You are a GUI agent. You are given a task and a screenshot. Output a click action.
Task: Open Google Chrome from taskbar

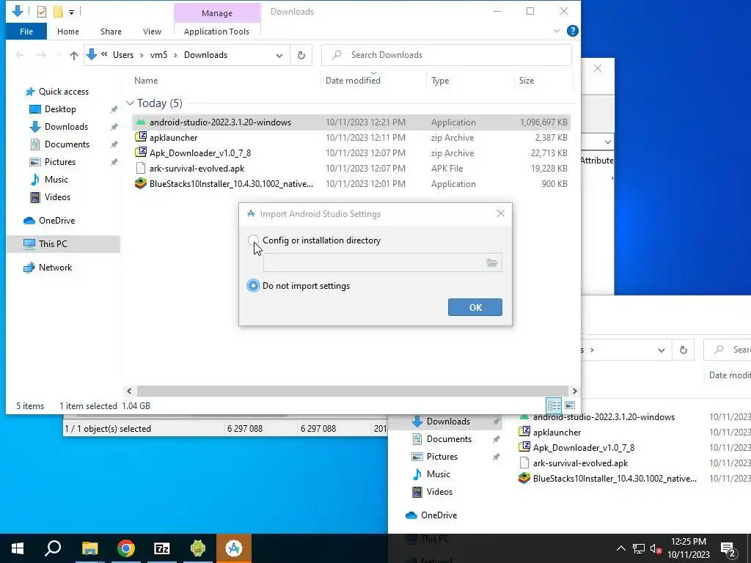(126, 548)
